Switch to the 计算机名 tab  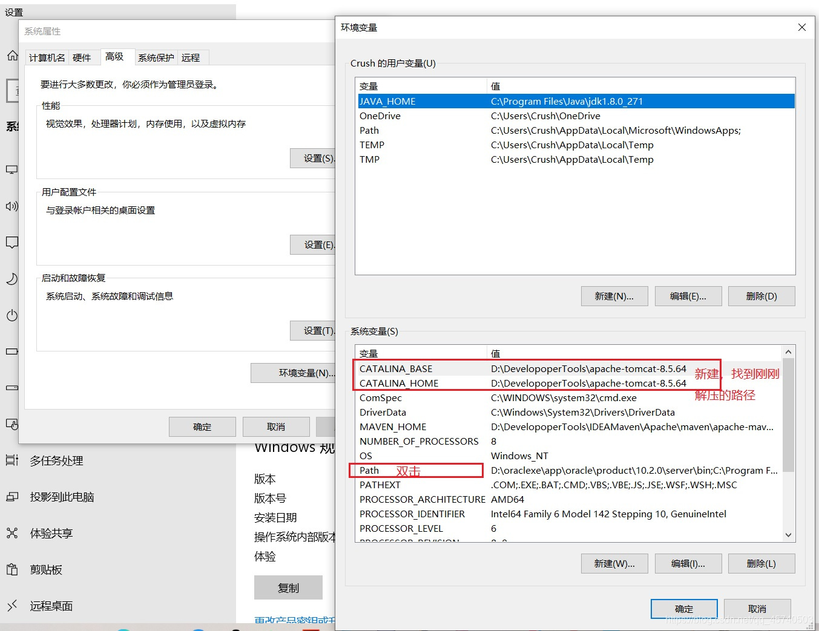coord(47,57)
